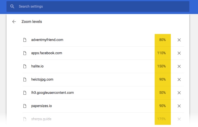
Task: Click the 90% value for papersizes.io
Action: (x=163, y=106)
